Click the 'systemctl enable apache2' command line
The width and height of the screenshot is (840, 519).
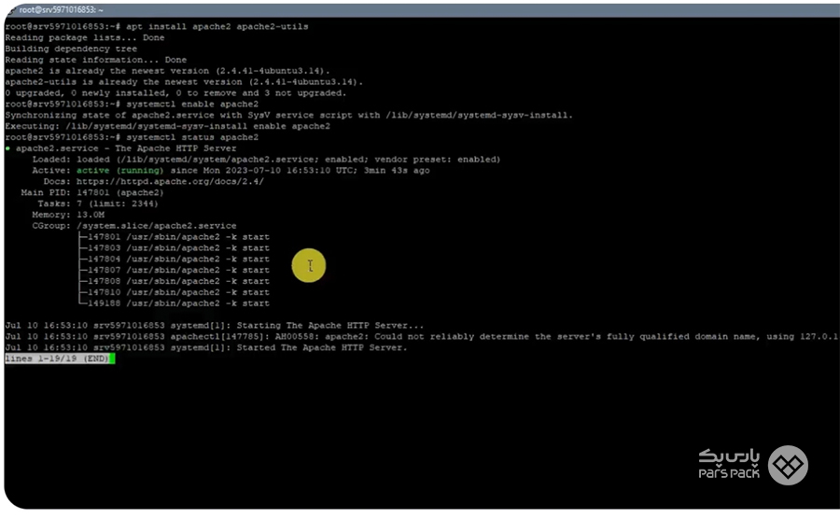pyautogui.click(x=132, y=104)
